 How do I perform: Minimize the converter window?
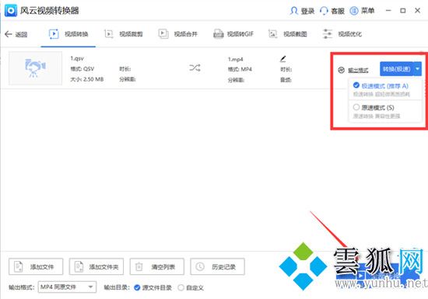(388, 11)
